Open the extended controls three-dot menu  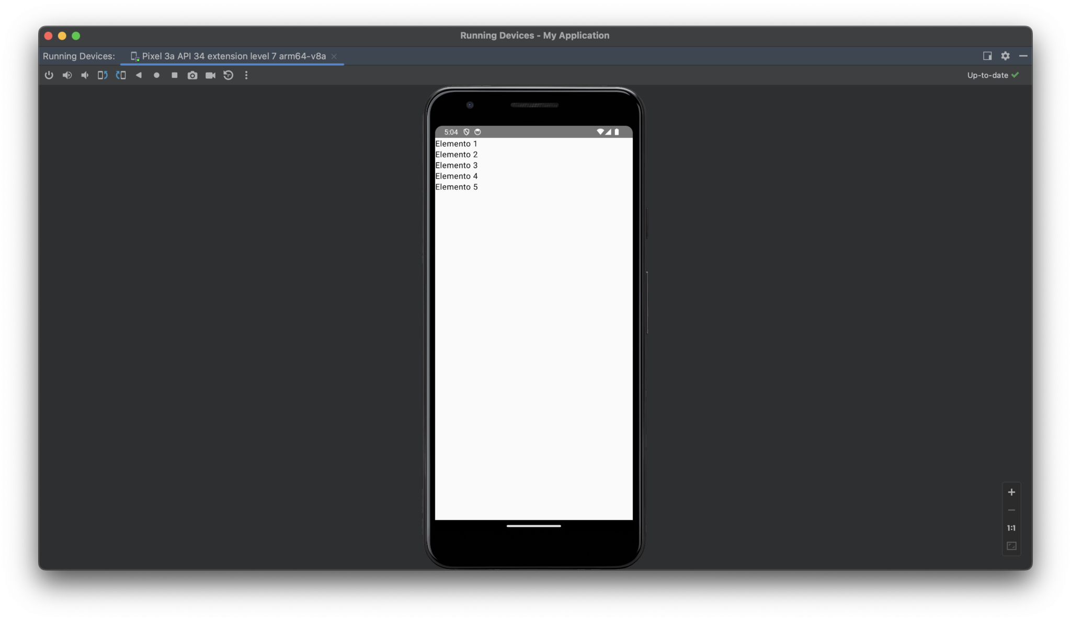pos(246,75)
